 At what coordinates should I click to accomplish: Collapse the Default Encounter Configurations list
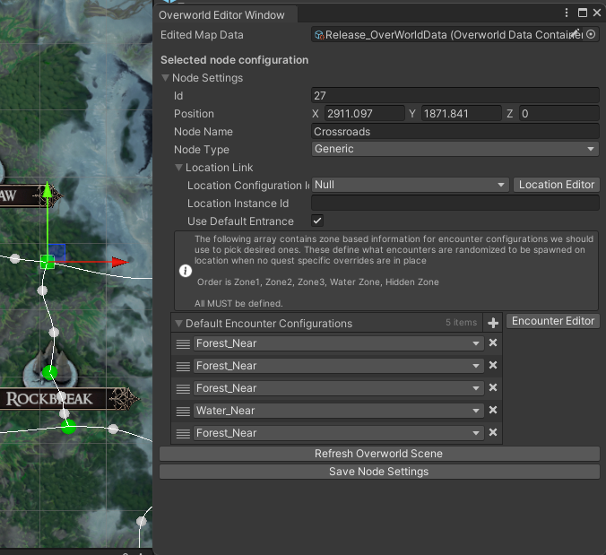178,323
